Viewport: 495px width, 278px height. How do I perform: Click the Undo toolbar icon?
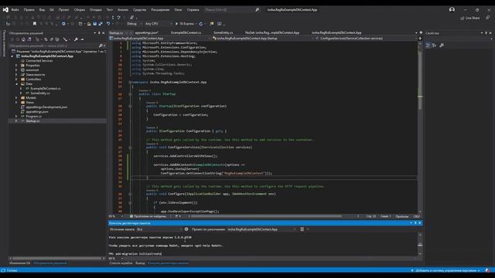108,24
